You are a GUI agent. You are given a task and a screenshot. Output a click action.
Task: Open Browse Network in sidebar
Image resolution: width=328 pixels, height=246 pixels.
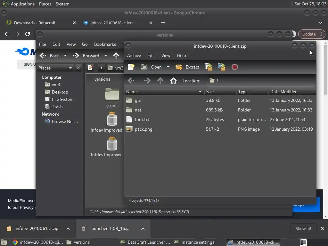tap(65, 121)
